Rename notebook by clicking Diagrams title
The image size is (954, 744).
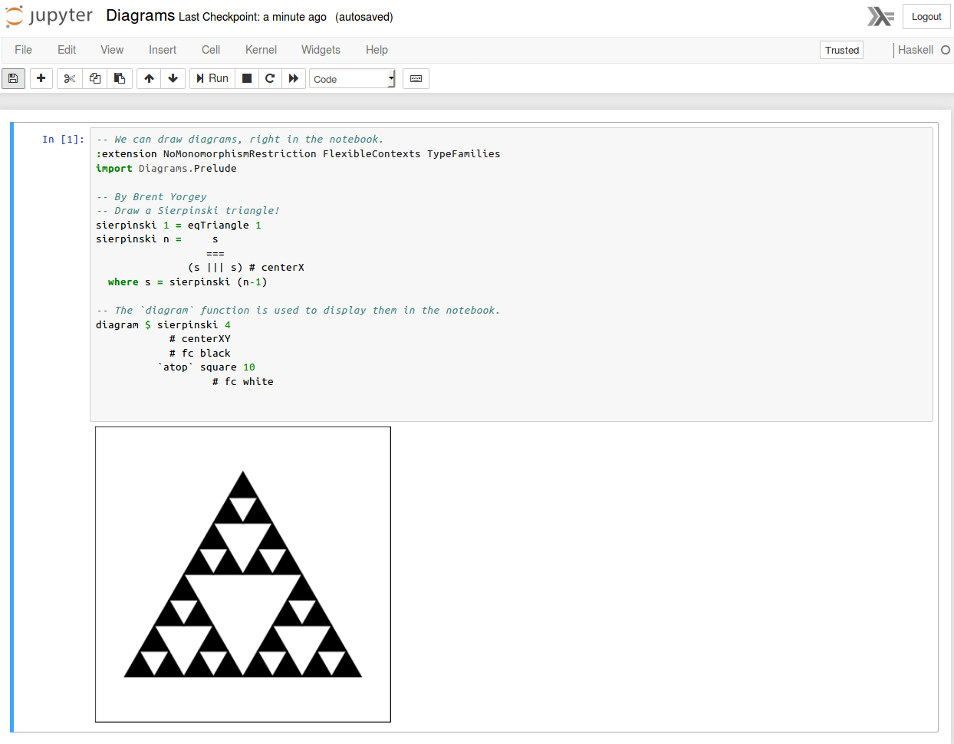140,16
